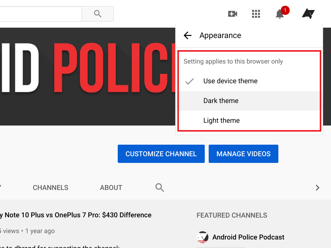Image resolution: width=331 pixels, height=248 pixels.
Task: Open notifications via the bell icon
Action: pyautogui.click(x=279, y=14)
